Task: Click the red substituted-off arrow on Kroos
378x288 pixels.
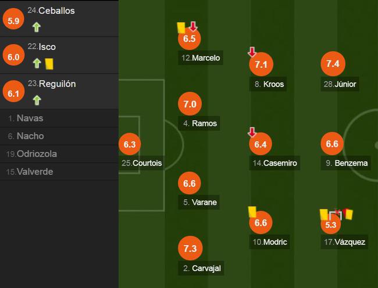Action: (x=252, y=52)
